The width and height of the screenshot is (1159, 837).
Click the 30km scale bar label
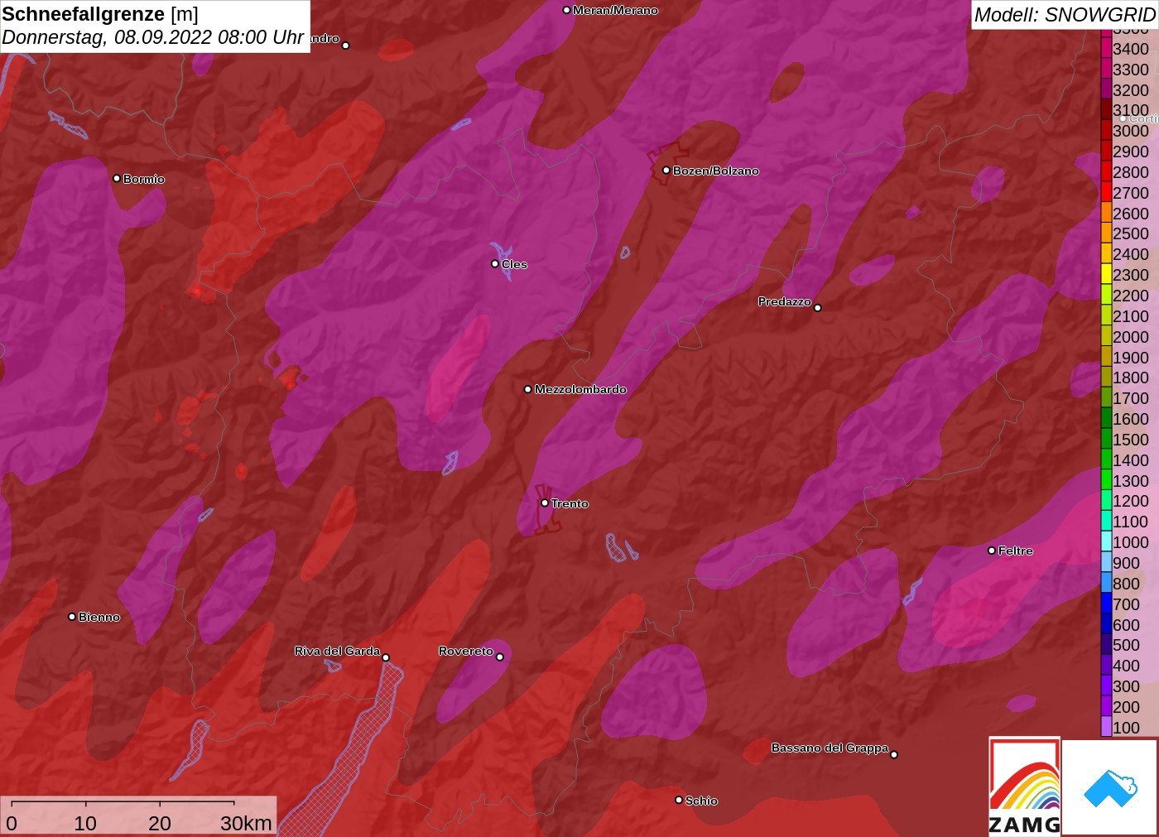[x=246, y=823]
